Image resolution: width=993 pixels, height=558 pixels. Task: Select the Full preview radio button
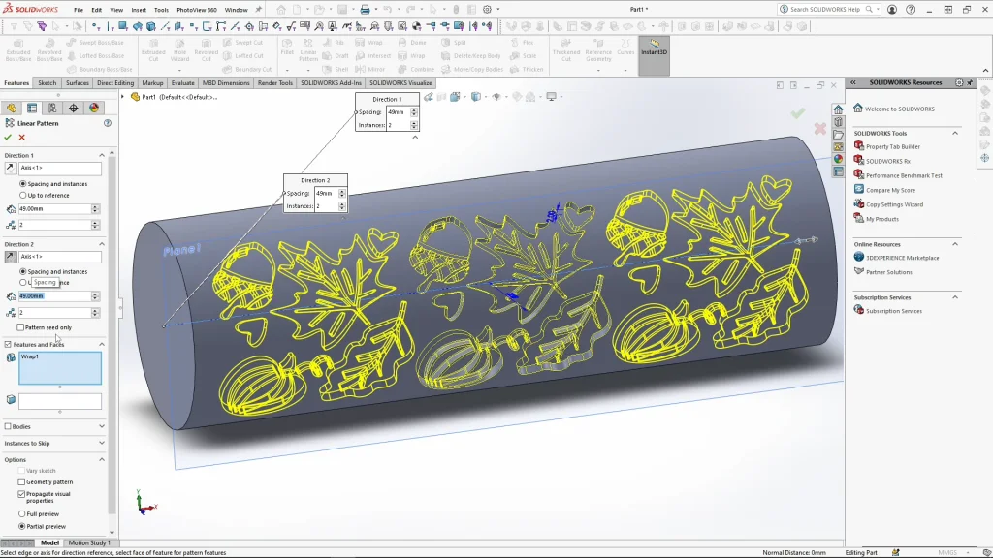click(22, 513)
